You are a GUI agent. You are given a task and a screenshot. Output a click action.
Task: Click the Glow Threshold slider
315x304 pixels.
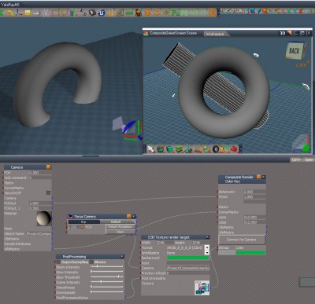point(107,277)
